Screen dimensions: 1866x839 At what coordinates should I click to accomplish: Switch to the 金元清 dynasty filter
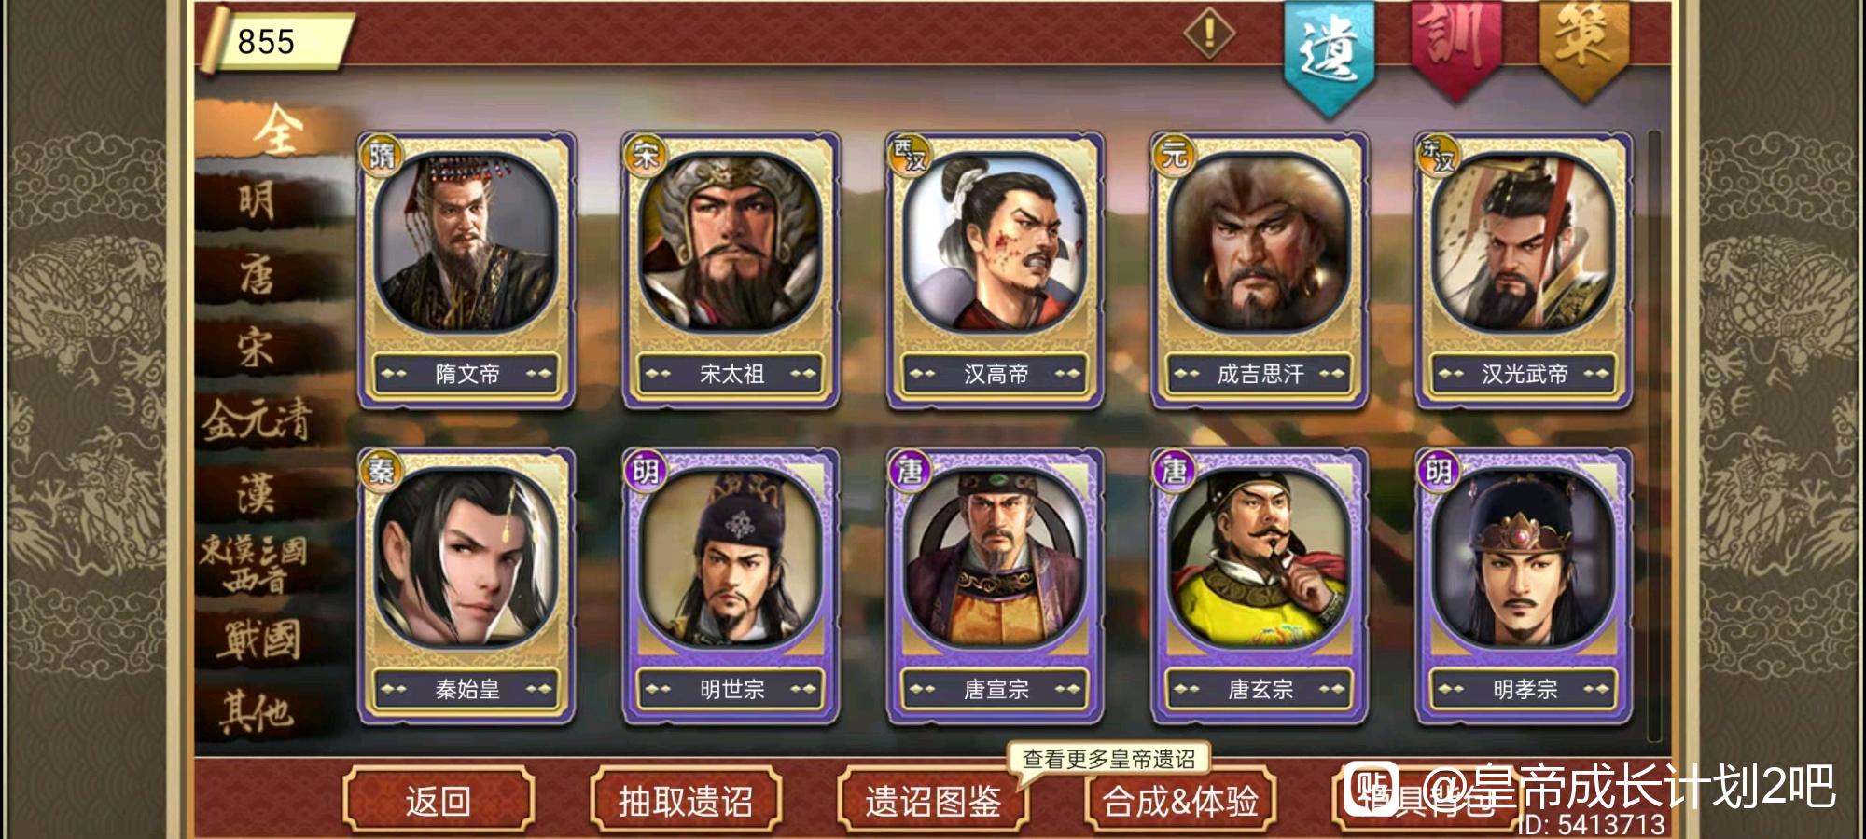(x=257, y=421)
